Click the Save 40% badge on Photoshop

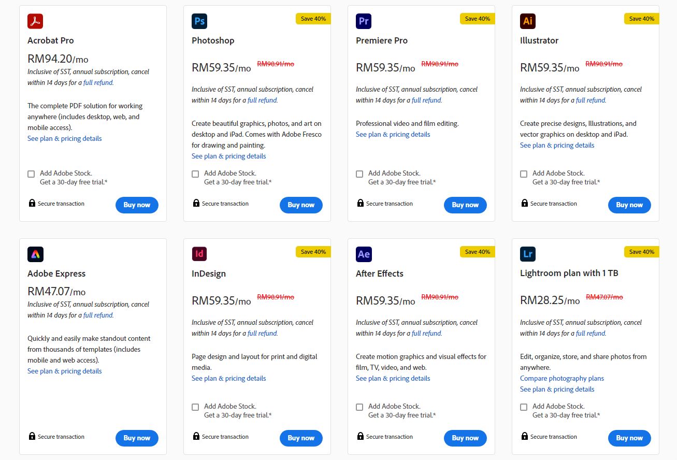313,19
